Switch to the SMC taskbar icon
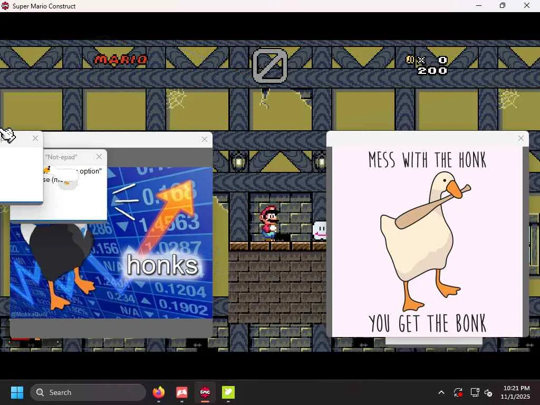This screenshot has height=405, width=540. 205,392
